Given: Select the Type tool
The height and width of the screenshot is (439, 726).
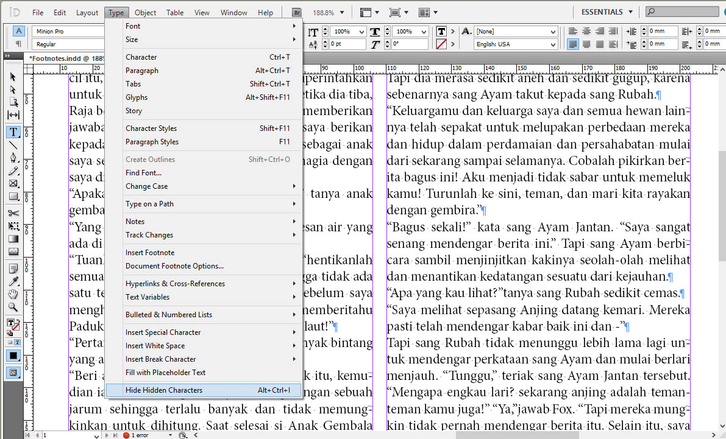Looking at the screenshot, I should (13, 132).
